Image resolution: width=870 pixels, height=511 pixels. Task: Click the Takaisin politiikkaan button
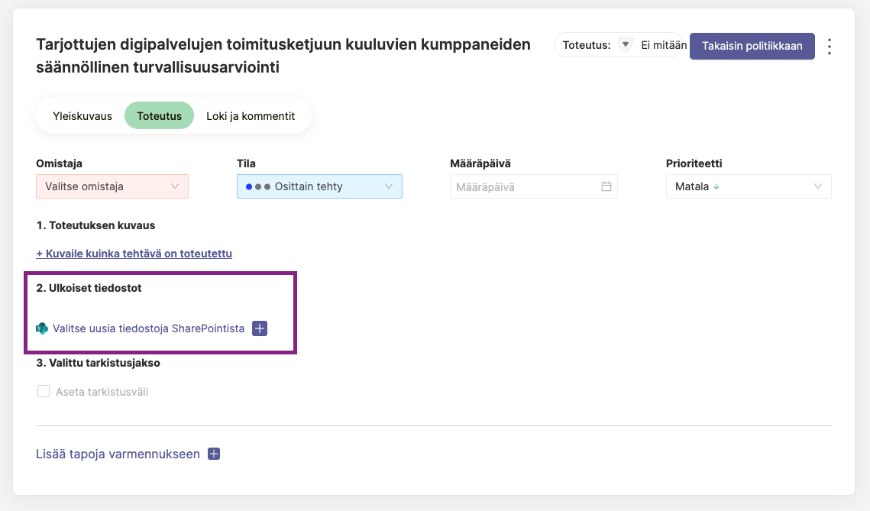pos(752,46)
